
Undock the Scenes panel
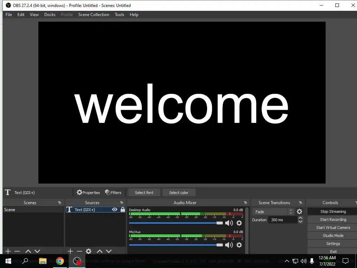(59, 203)
